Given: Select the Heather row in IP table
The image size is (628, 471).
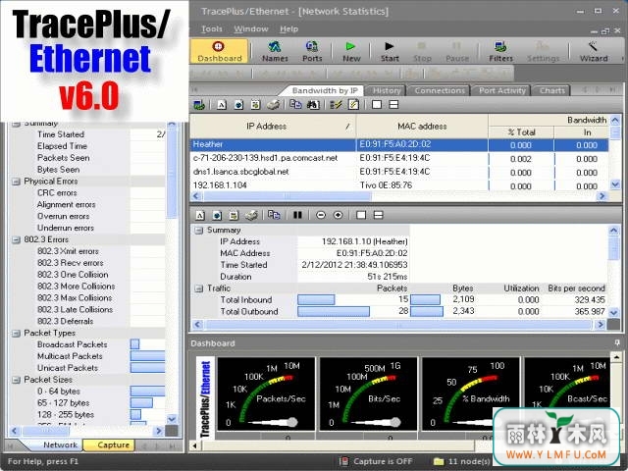Looking at the screenshot, I should (399, 144).
